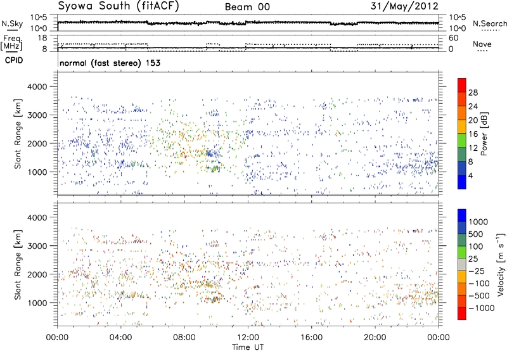Image resolution: width=507 pixels, height=351 pixels.
Task: Click the "12" power color bar value
Action: pos(473,148)
